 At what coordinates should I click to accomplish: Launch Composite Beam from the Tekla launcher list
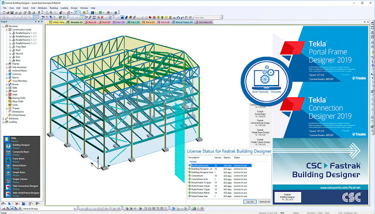[x=22, y=153]
